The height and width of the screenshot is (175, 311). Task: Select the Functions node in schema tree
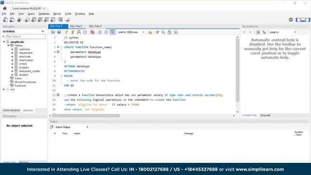click(20, 86)
